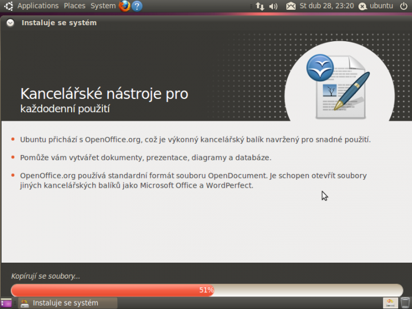This screenshot has height=309, width=412.
Task: Click the OpenOffice document illustration
Action: 339,86
